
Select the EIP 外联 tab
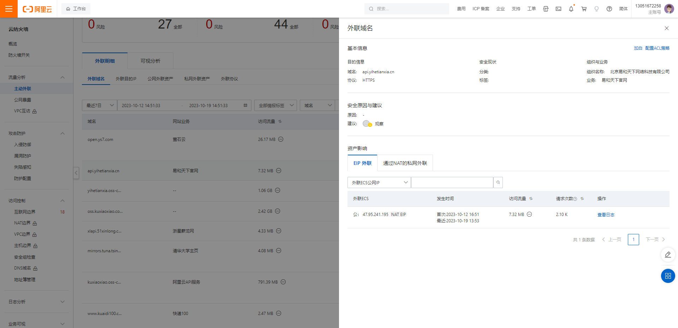point(362,163)
